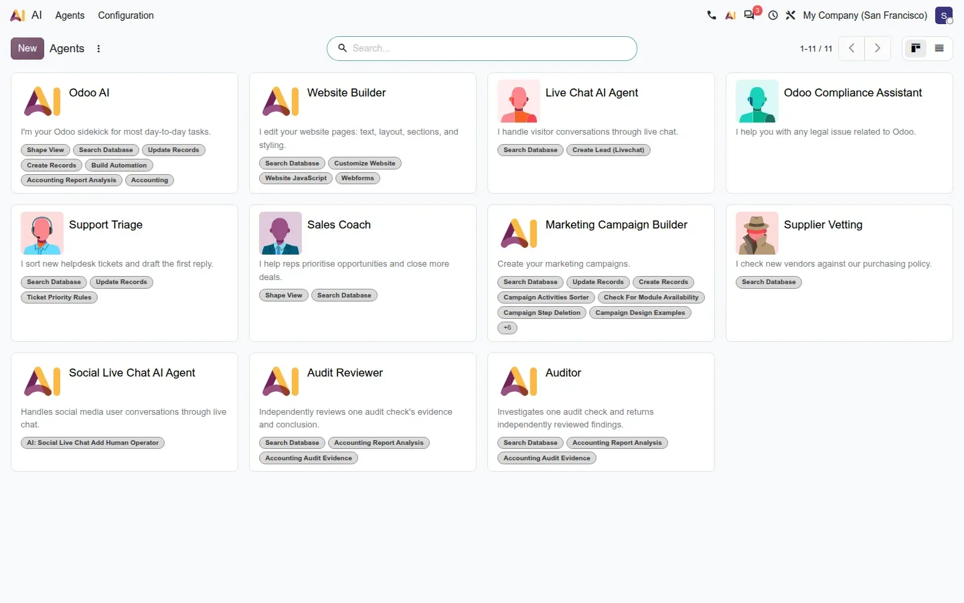Screen dimensions: 964x603
Task: Click the Sales Coach avatar
Action: tap(280, 233)
